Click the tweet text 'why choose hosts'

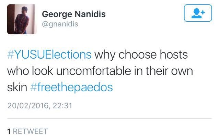pyautogui.click(x=141, y=55)
